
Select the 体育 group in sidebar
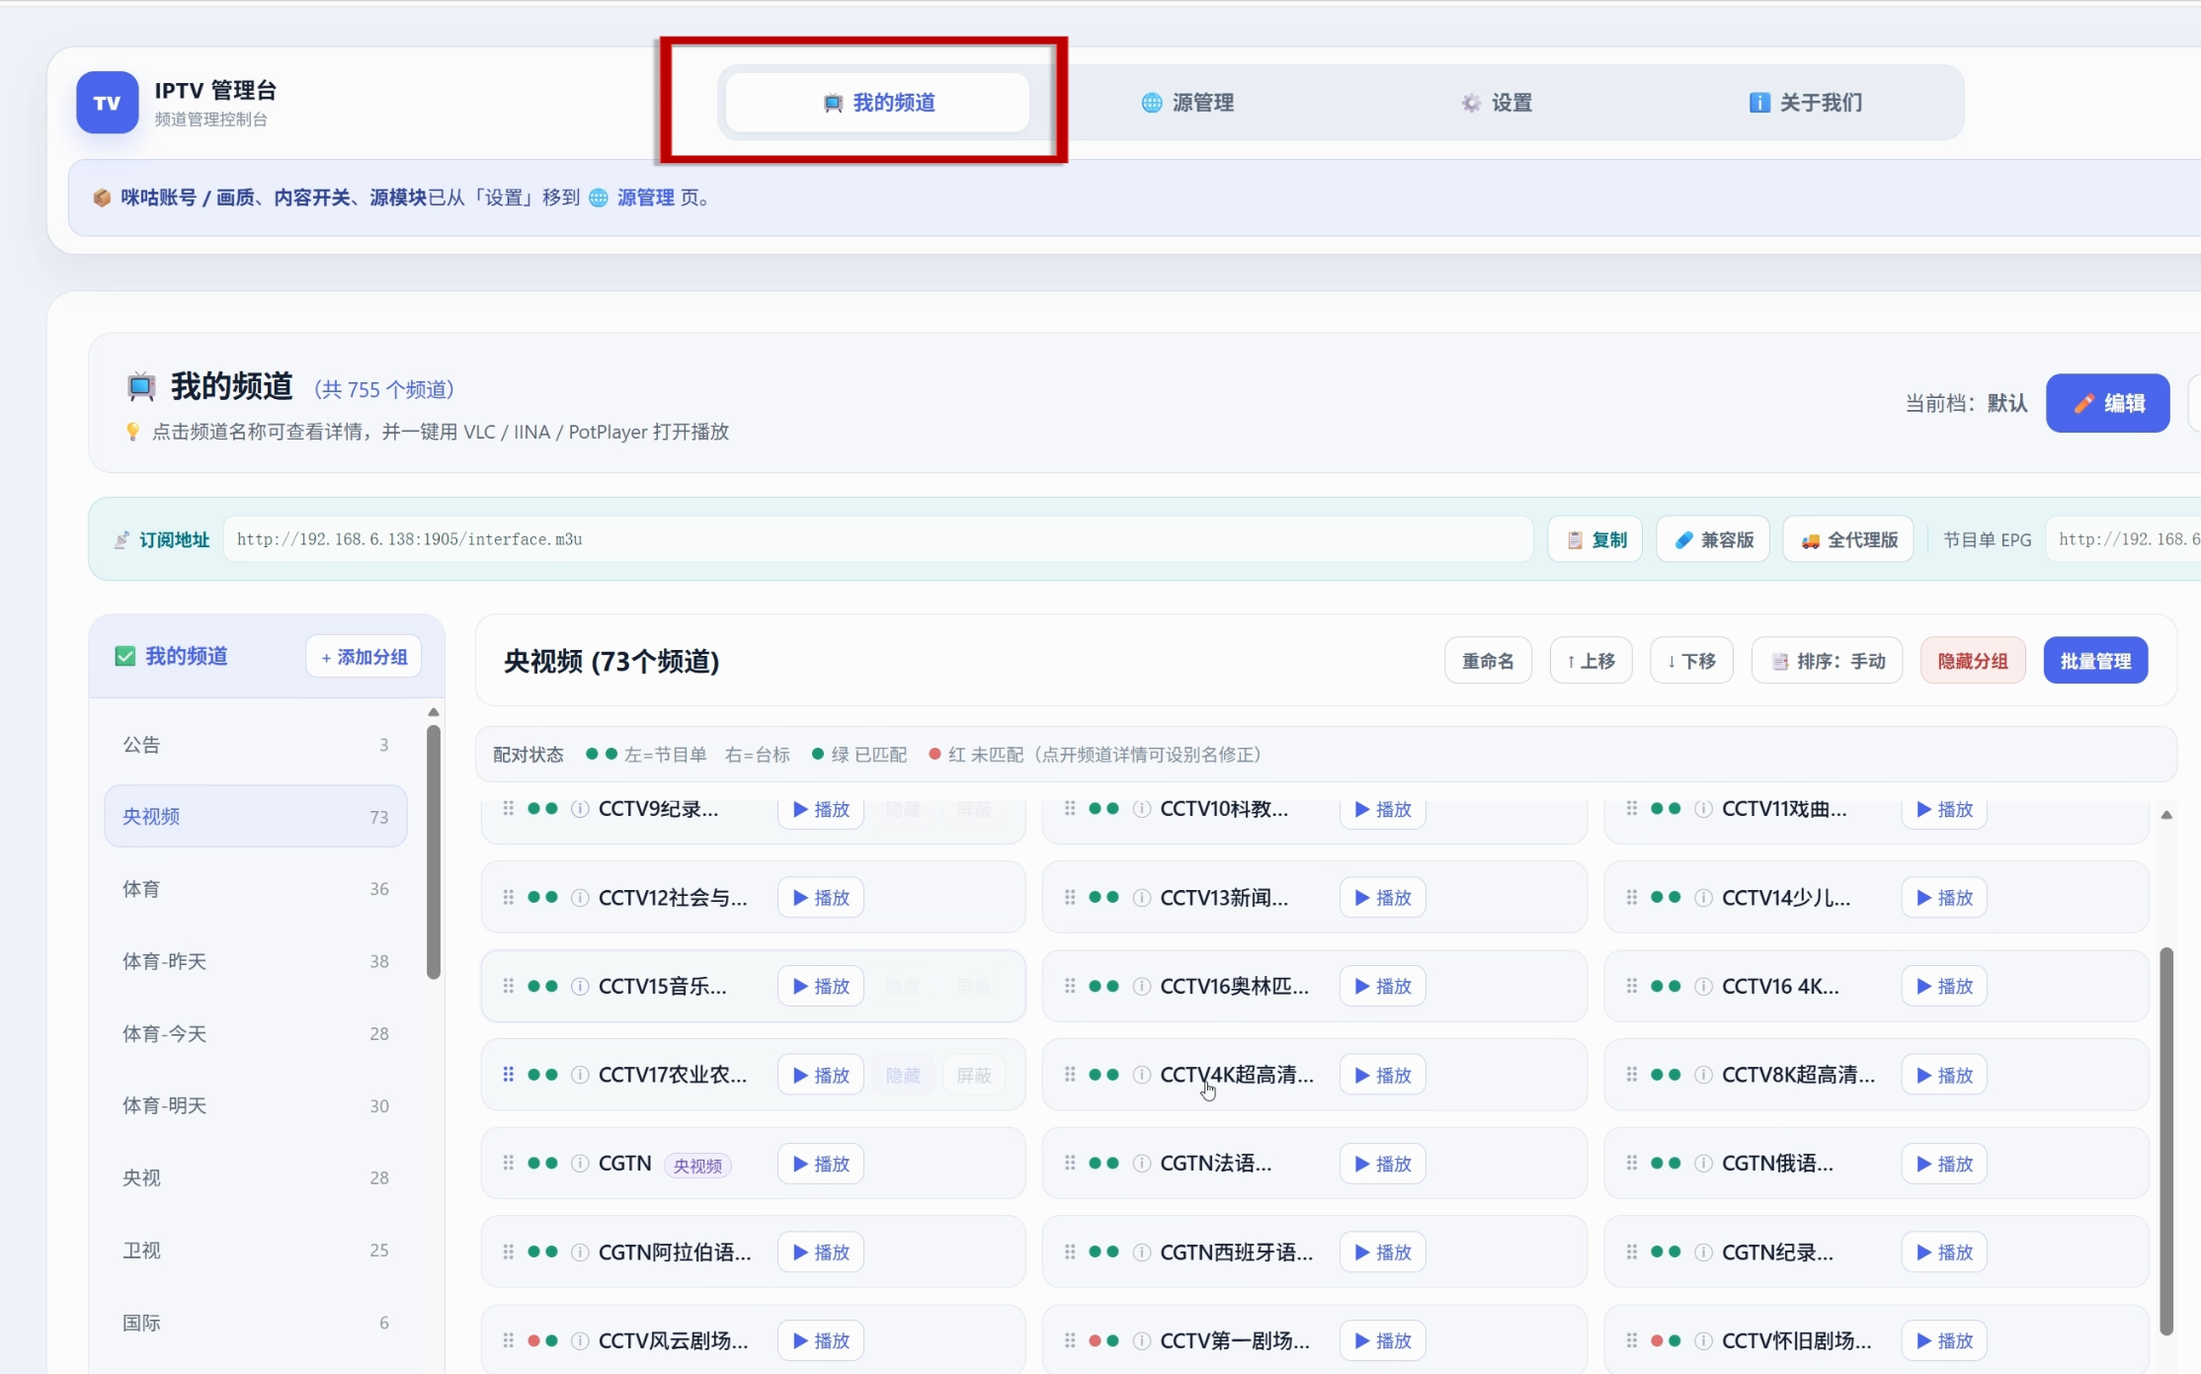(256, 889)
